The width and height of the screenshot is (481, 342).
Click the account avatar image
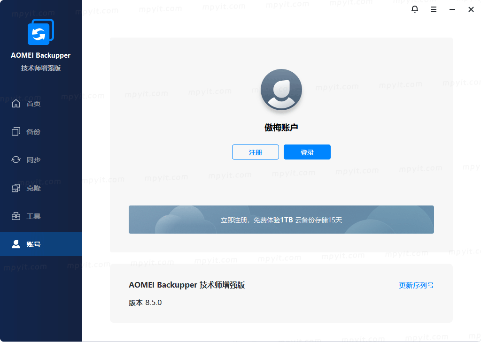coord(281,90)
